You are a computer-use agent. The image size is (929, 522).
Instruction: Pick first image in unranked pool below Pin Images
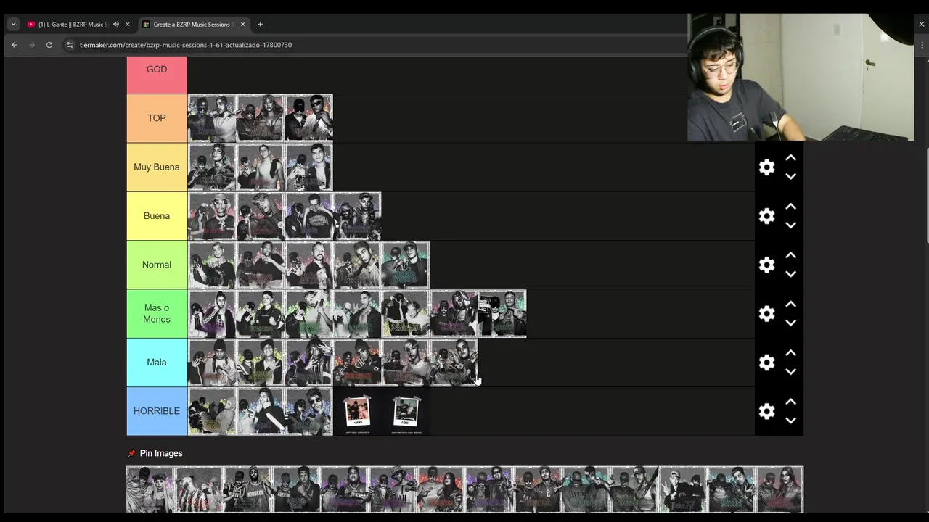pos(150,490)
